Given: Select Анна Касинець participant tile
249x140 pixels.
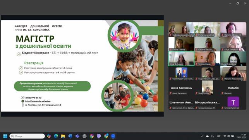Looking at the screenshot, I should pyautogui.click(x=181, y=88).
